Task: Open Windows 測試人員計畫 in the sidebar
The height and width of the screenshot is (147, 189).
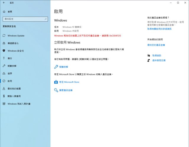Action: click(x=19, y=104)
